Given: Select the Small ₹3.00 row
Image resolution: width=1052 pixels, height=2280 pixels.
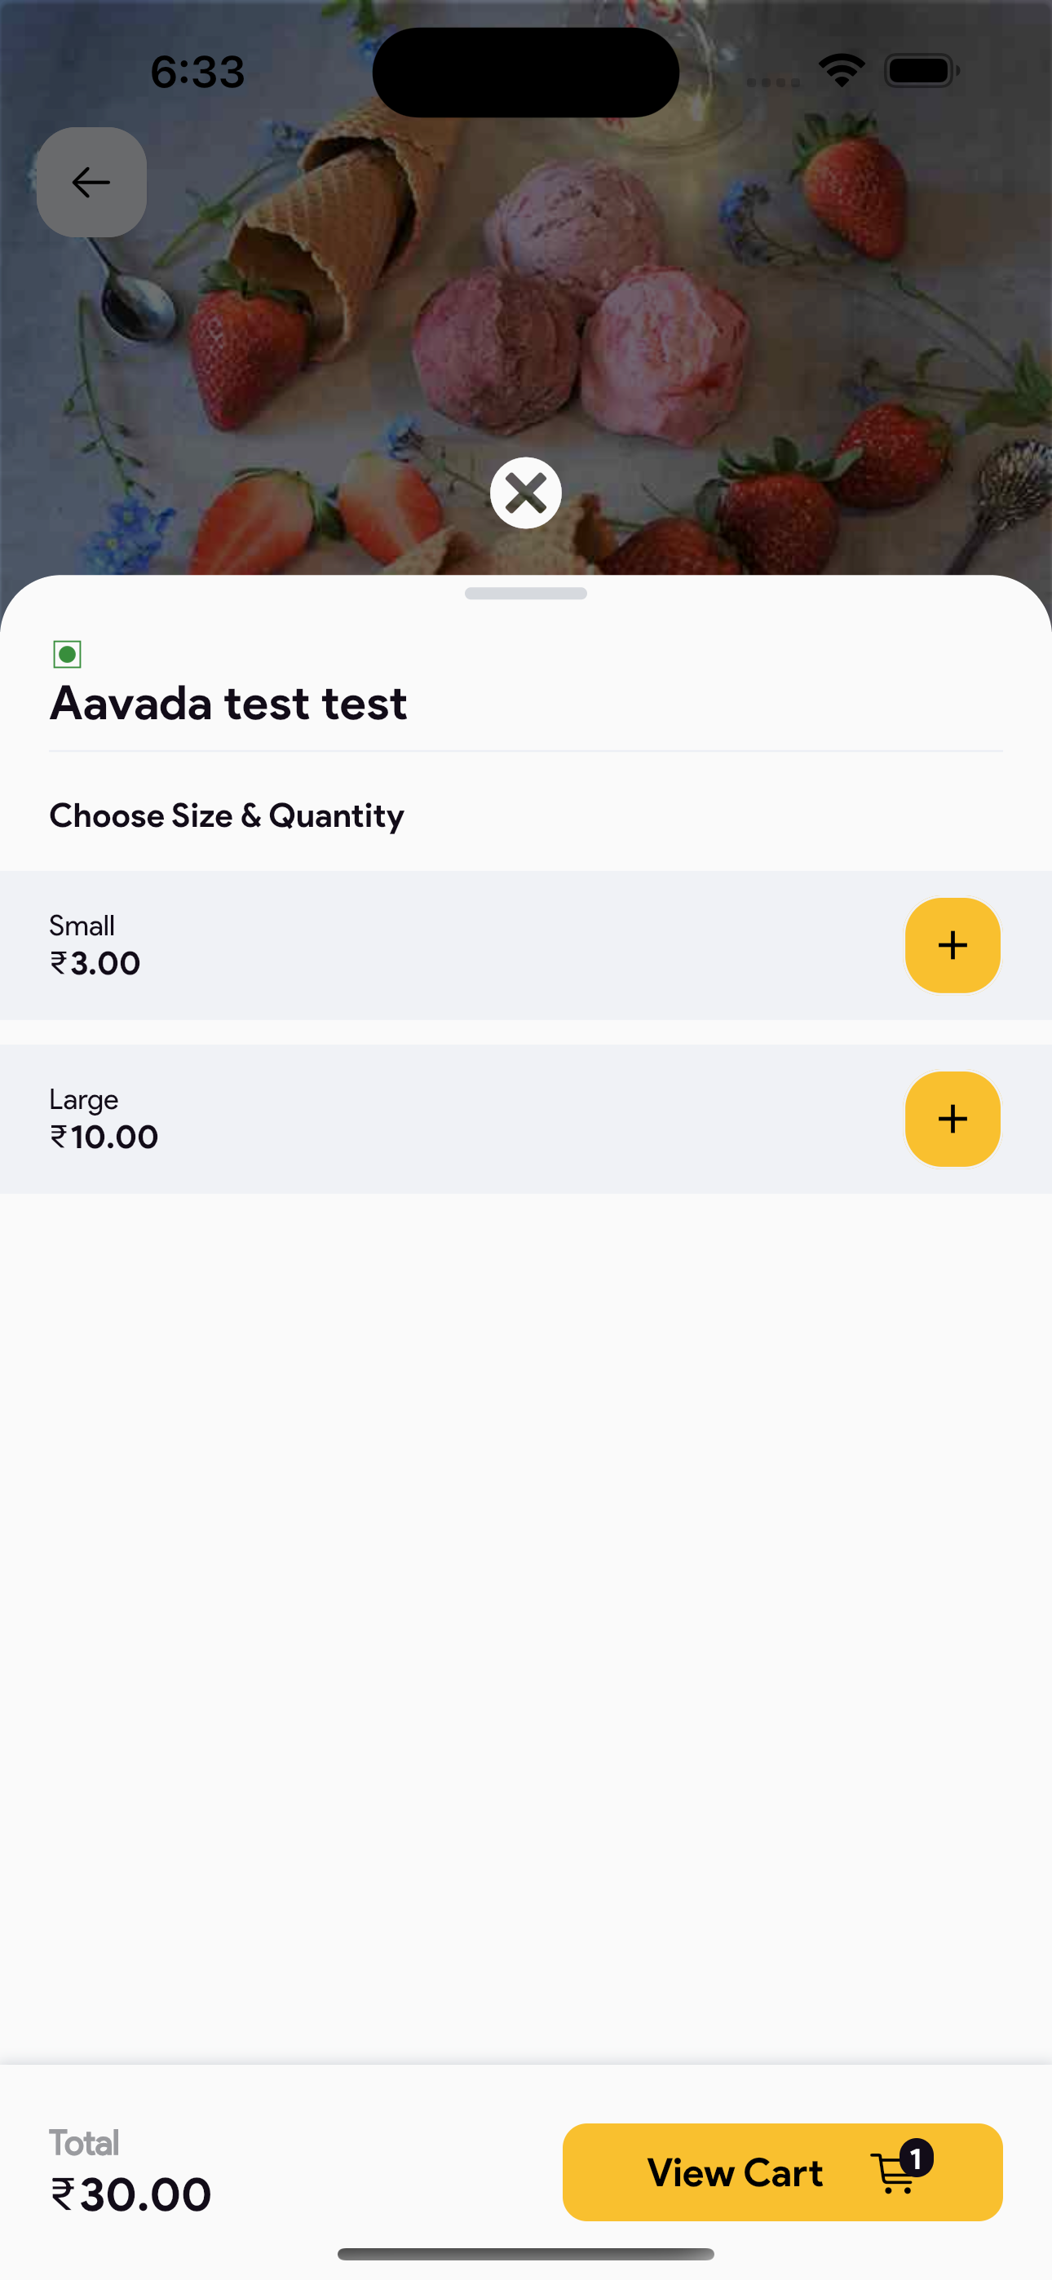Looking at the screenshot, I should point(526,945).
